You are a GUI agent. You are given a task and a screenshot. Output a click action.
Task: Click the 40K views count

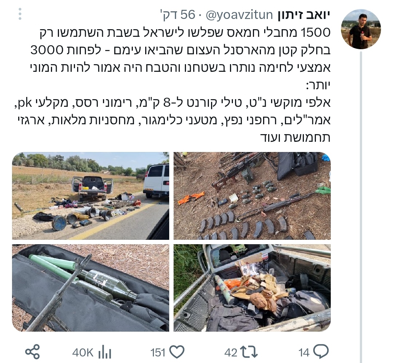pos(83,352)
